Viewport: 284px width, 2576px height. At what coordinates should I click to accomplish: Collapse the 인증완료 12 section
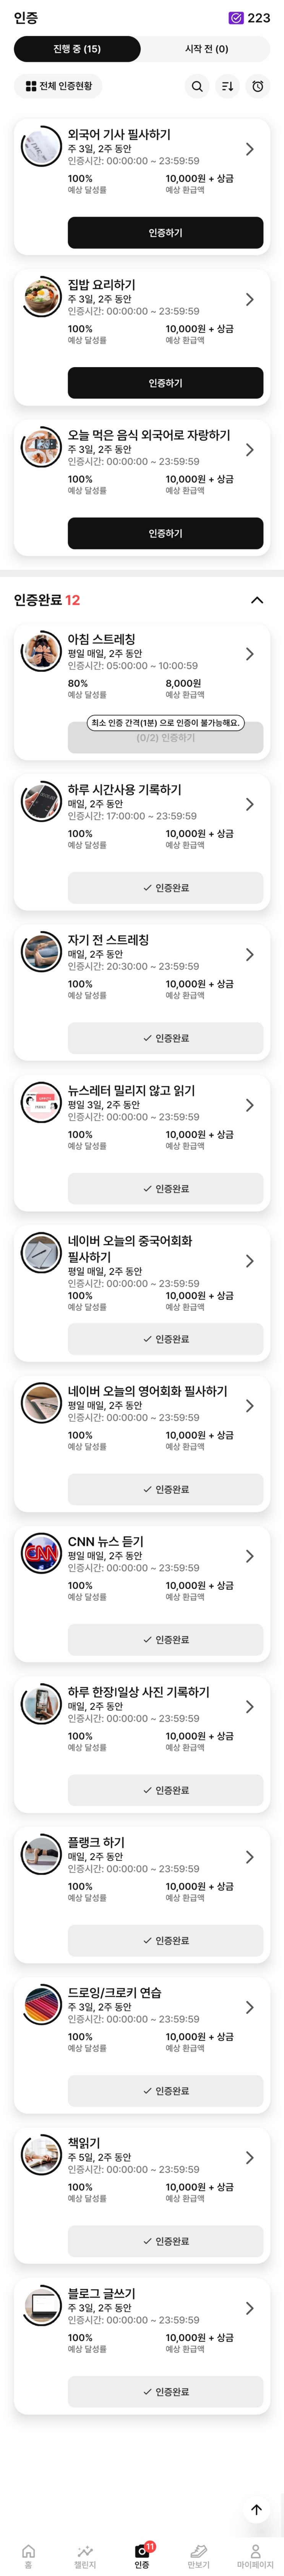tap(257, 600)
